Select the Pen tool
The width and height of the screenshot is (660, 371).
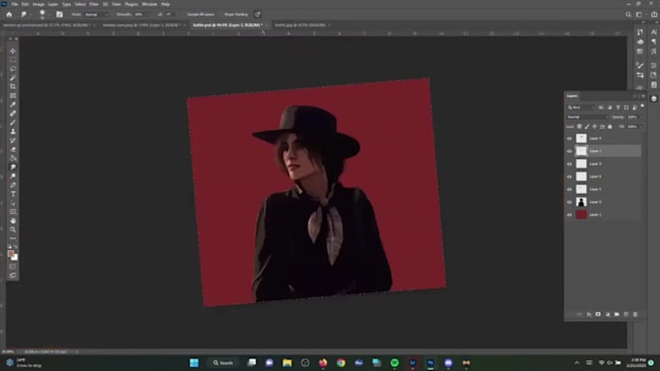13,185
